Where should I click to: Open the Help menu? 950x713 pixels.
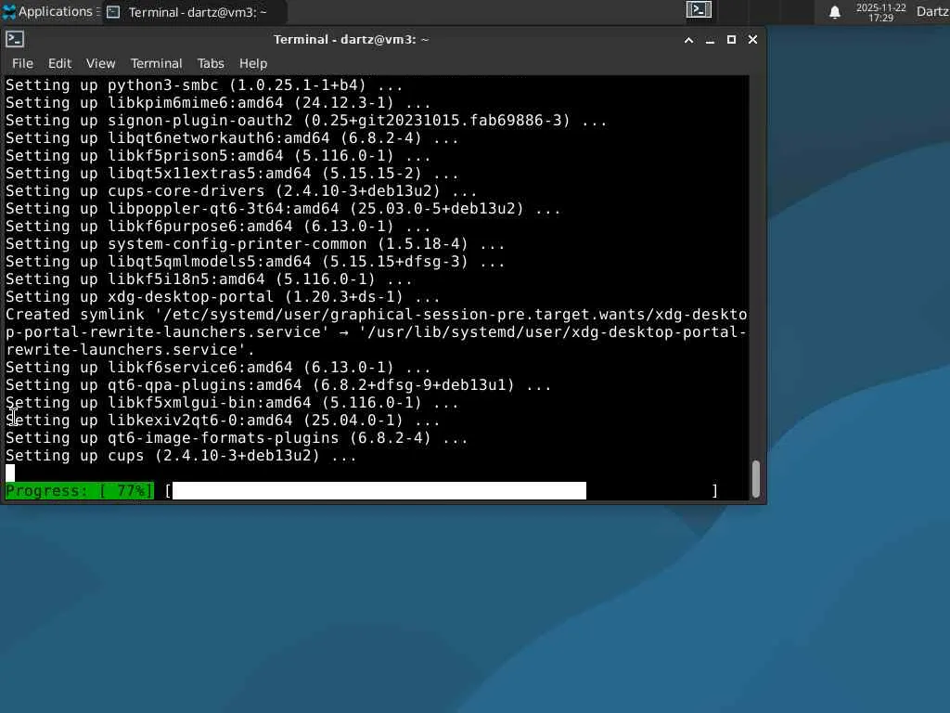[252, 63]
